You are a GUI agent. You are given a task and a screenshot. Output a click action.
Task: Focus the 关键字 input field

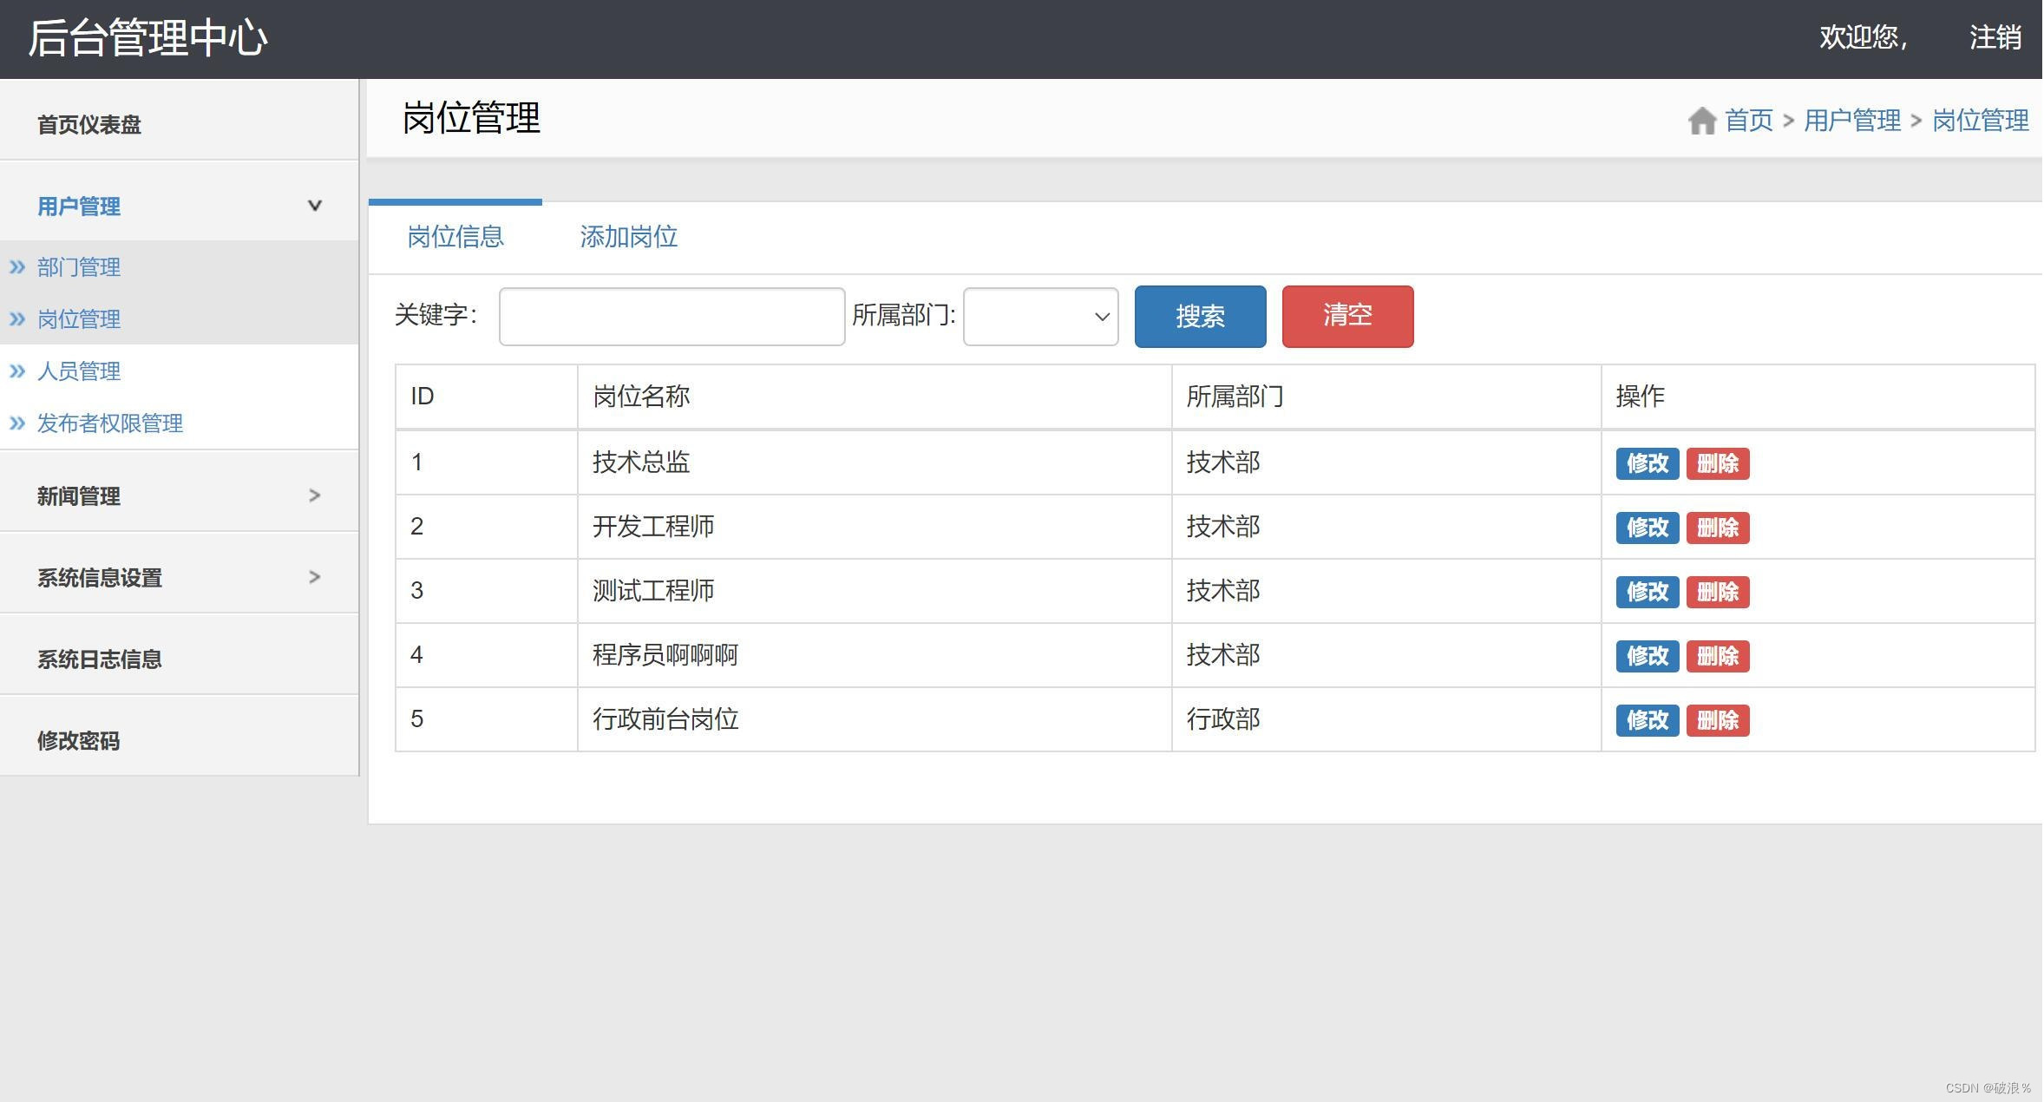tap(672, 317)
